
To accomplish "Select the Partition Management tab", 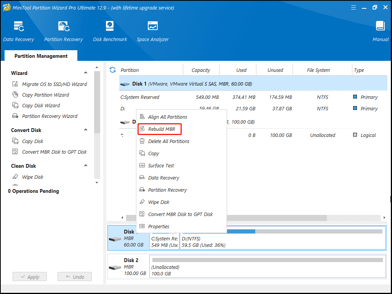I will coord(41,56).
